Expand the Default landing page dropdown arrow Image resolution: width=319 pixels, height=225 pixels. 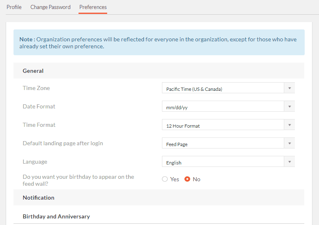point(290,143)
